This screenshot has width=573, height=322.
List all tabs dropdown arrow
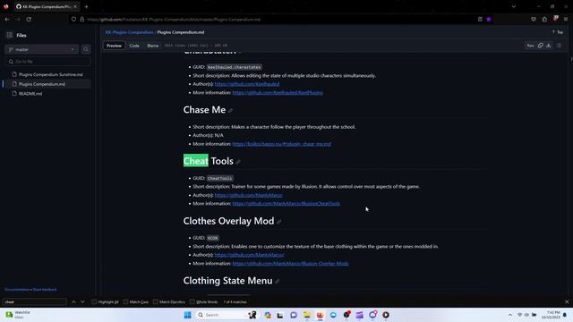pyautogui.click(x=513, y=6)
